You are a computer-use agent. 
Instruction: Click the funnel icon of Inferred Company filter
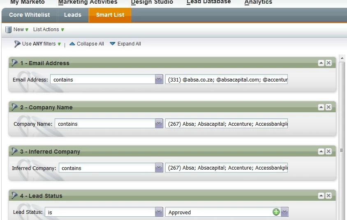pyautogui.click(x=14, y=151)
